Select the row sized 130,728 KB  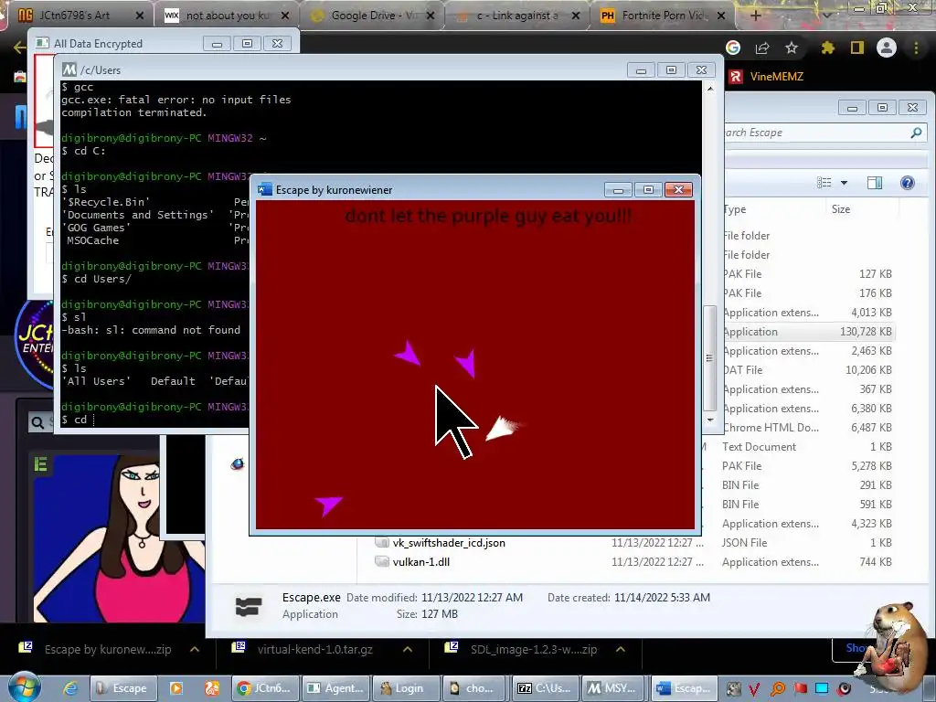807,331
